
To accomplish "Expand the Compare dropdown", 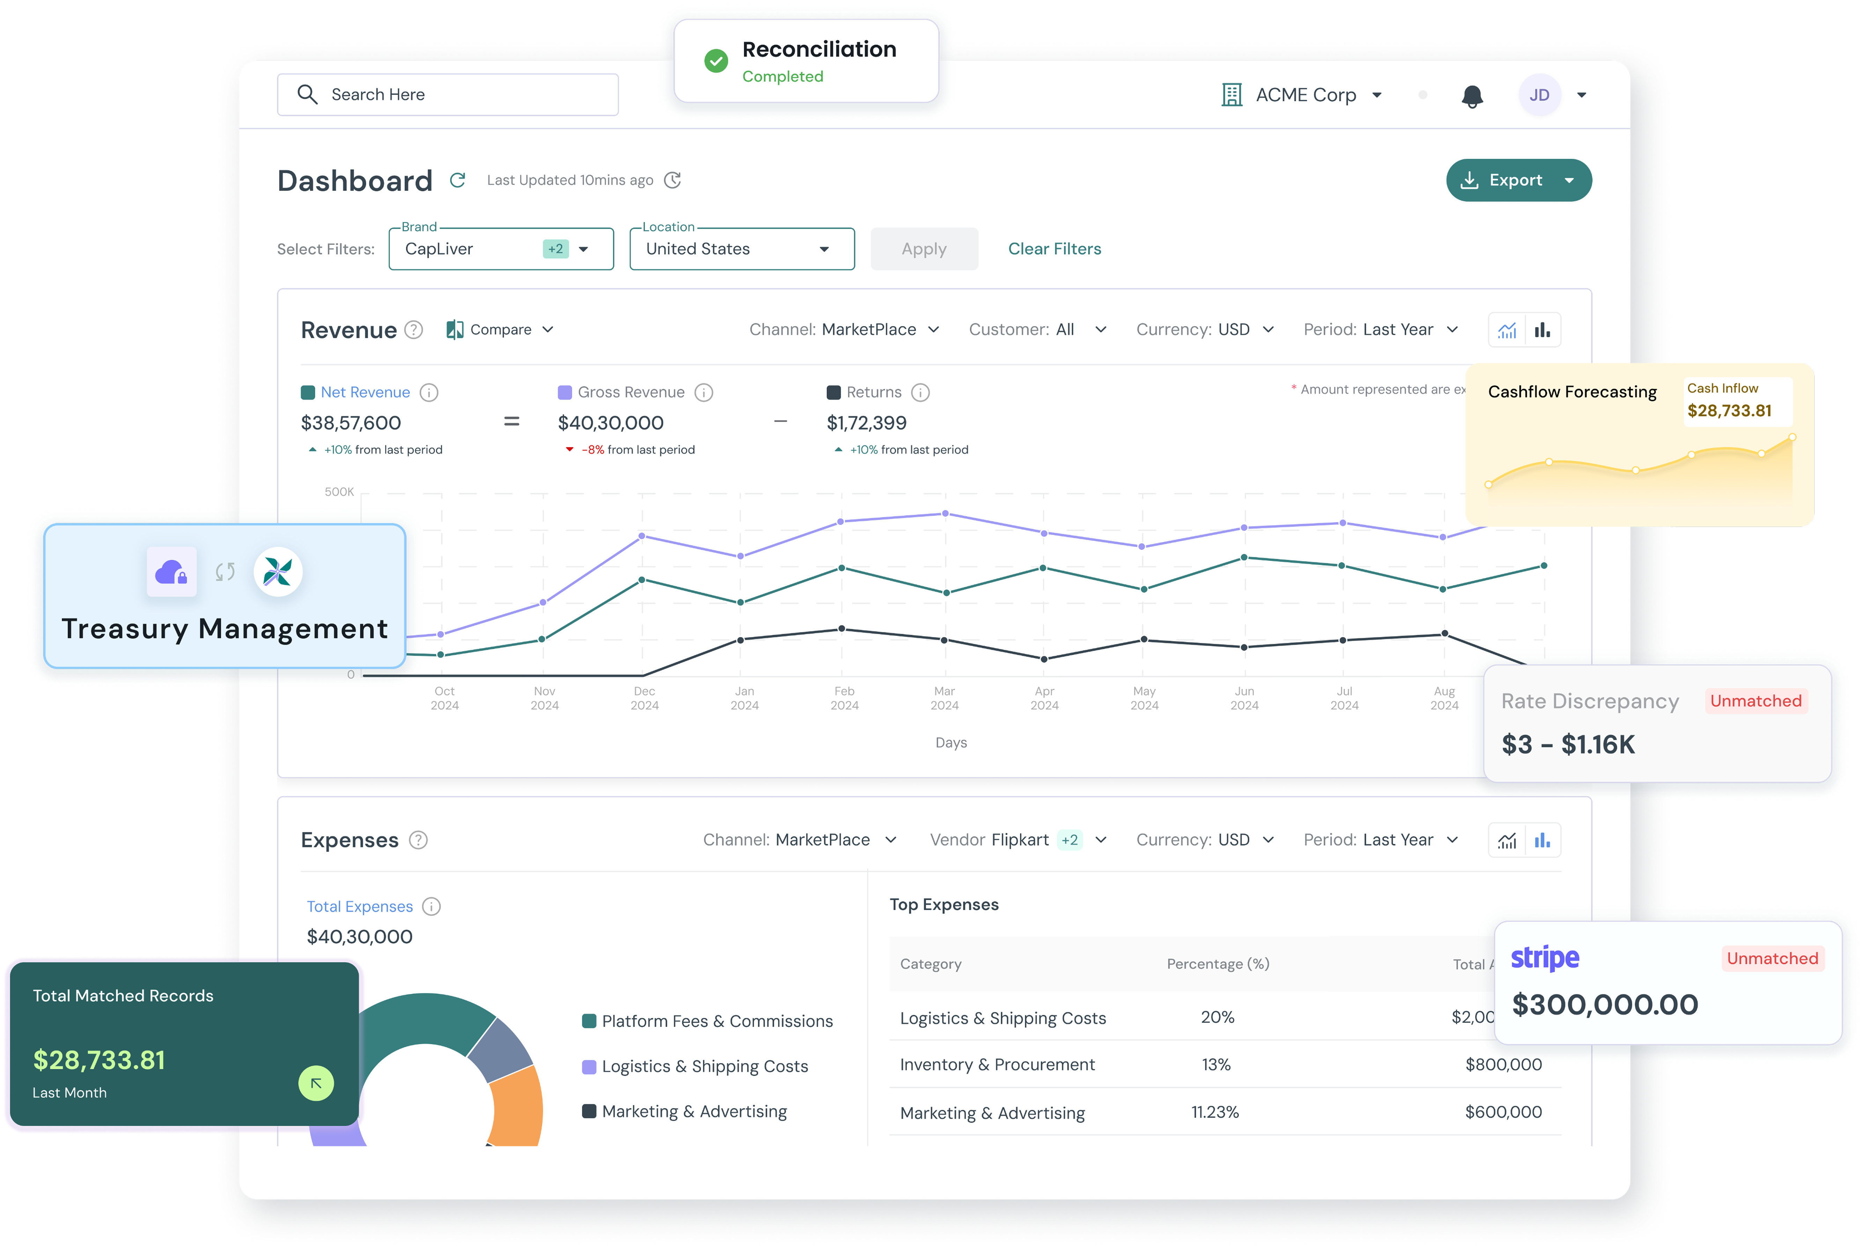I will click(548, 329).
